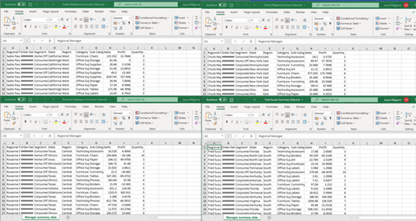Image resolution: width=416 pixels, height=221 pixels.
Task: Click Decrease Indent in the Chuck Magee window
Action: [x=293, y=27]
